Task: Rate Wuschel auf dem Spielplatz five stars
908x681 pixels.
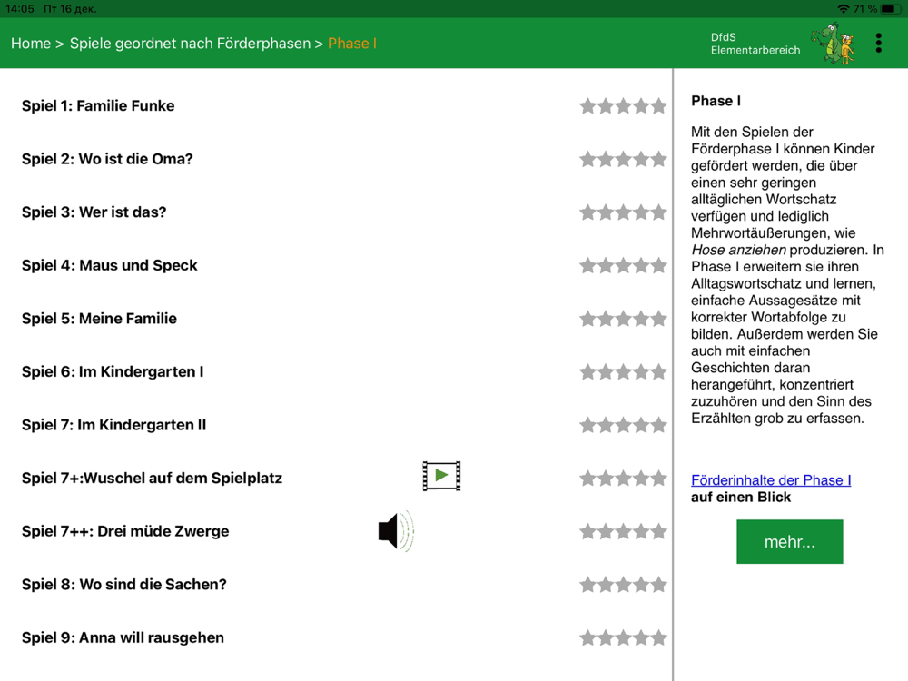Action: [658, 479]
